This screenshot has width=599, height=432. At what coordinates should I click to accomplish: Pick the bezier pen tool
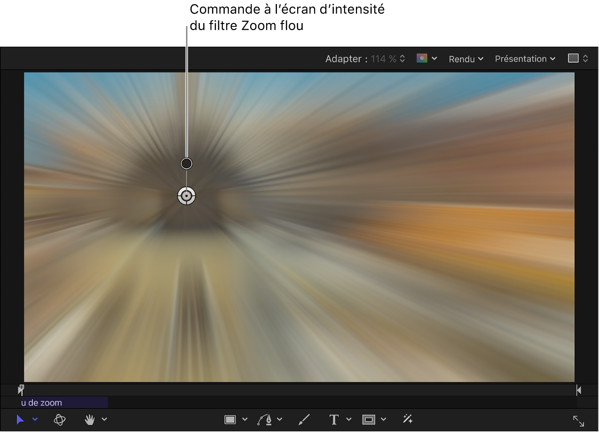(x=266, y=419)
